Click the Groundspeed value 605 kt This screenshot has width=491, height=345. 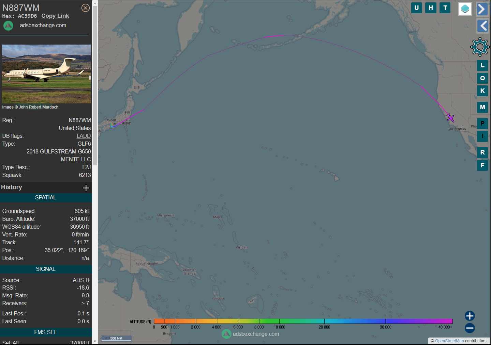[x=82, y=211]
